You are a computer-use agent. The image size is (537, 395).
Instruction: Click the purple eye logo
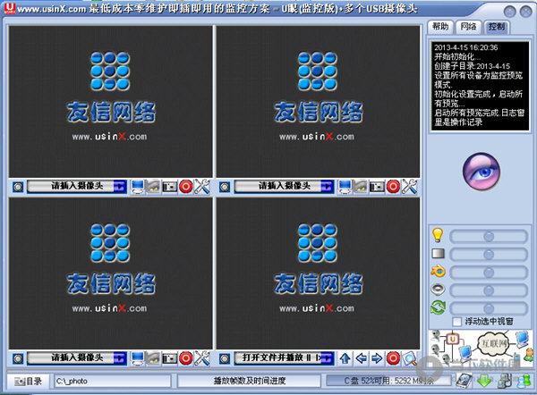[482, 172]
